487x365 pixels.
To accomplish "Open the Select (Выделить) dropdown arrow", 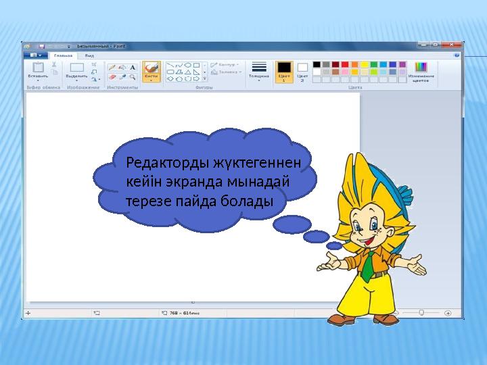I will 76,80.
